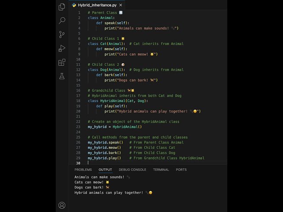Click 'class Animal:' on line 2
The image size is (283, 212).
click(101, 18)
